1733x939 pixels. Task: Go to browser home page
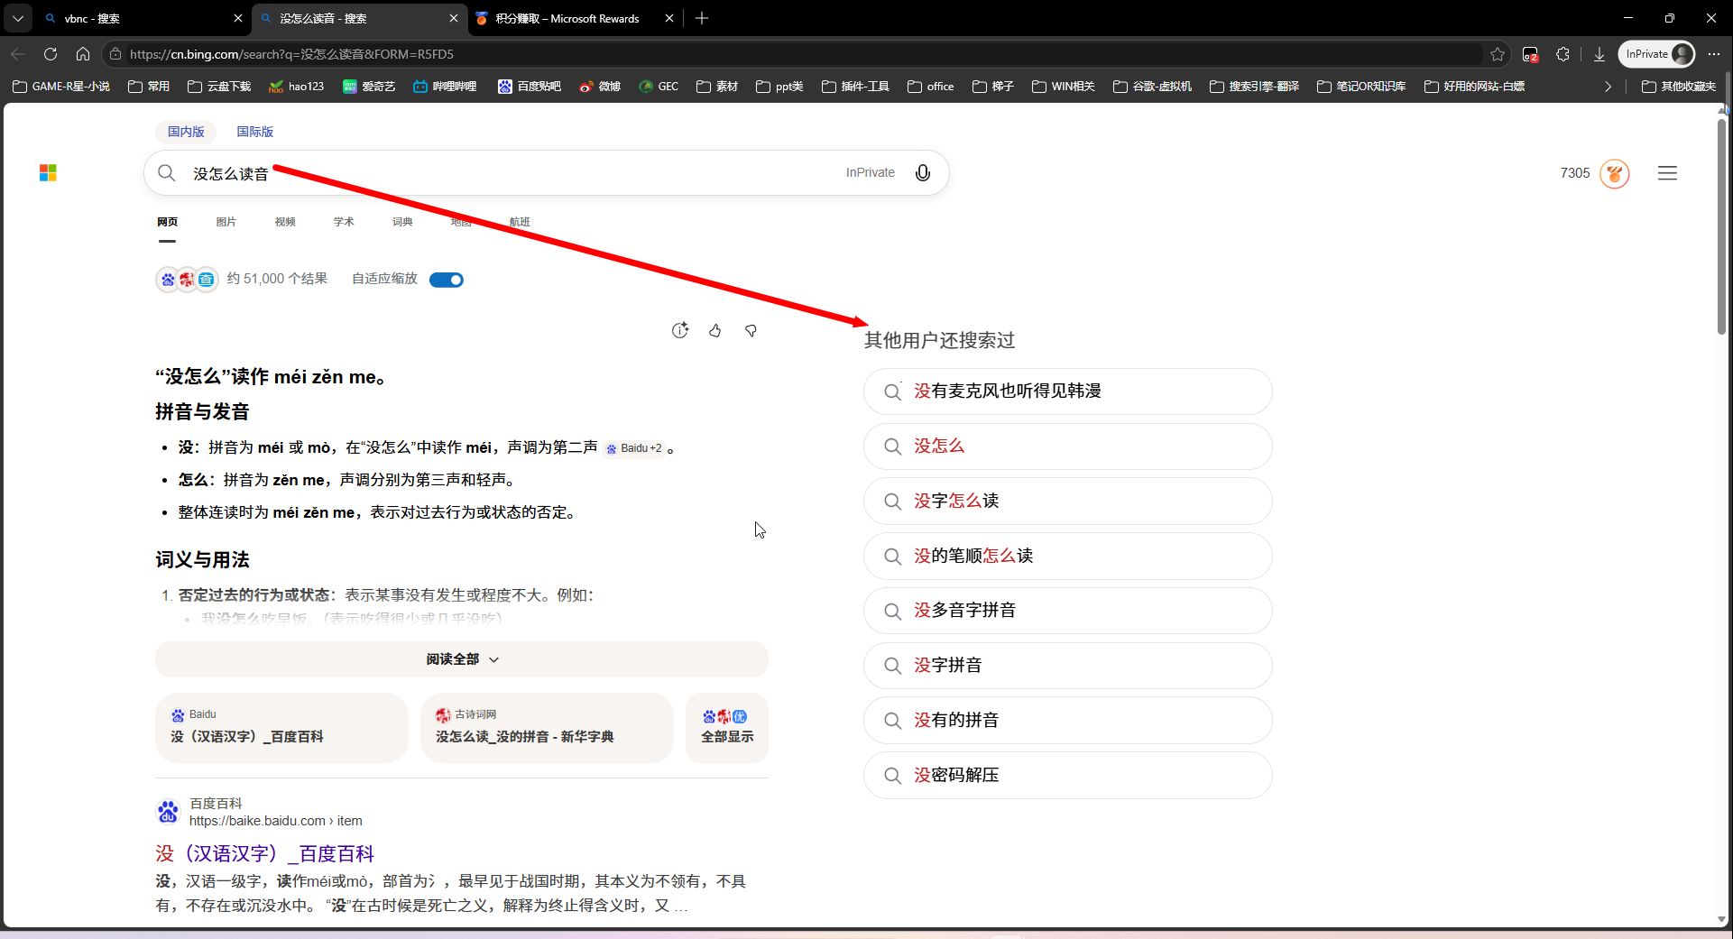83,54
